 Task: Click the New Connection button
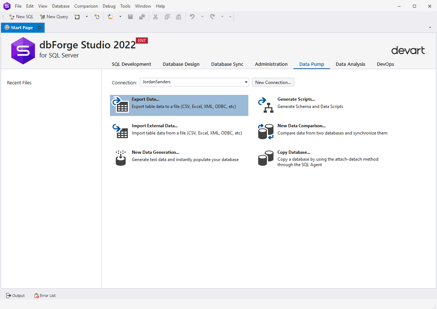tap(273, 82)
